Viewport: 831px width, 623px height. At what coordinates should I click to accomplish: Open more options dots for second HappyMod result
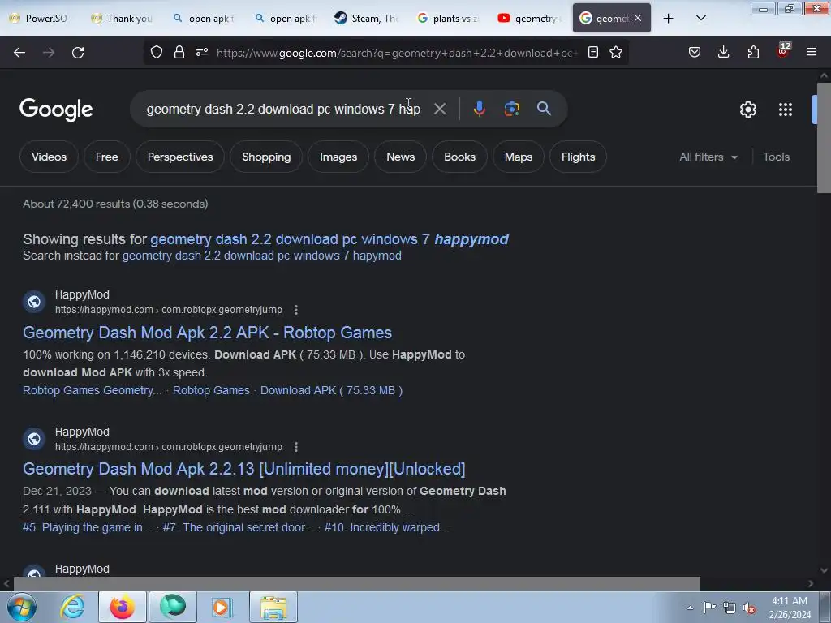(x=296, y=447)
